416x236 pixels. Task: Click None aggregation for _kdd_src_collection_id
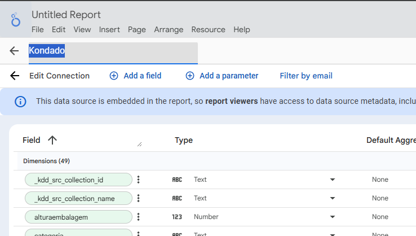click(380, 180)
